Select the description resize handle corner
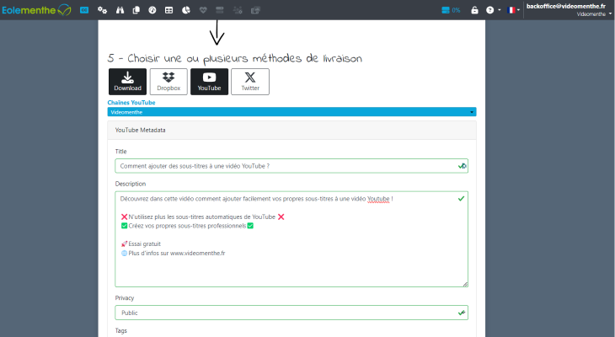This screenshot has width=615, height=337. point(465,284)
